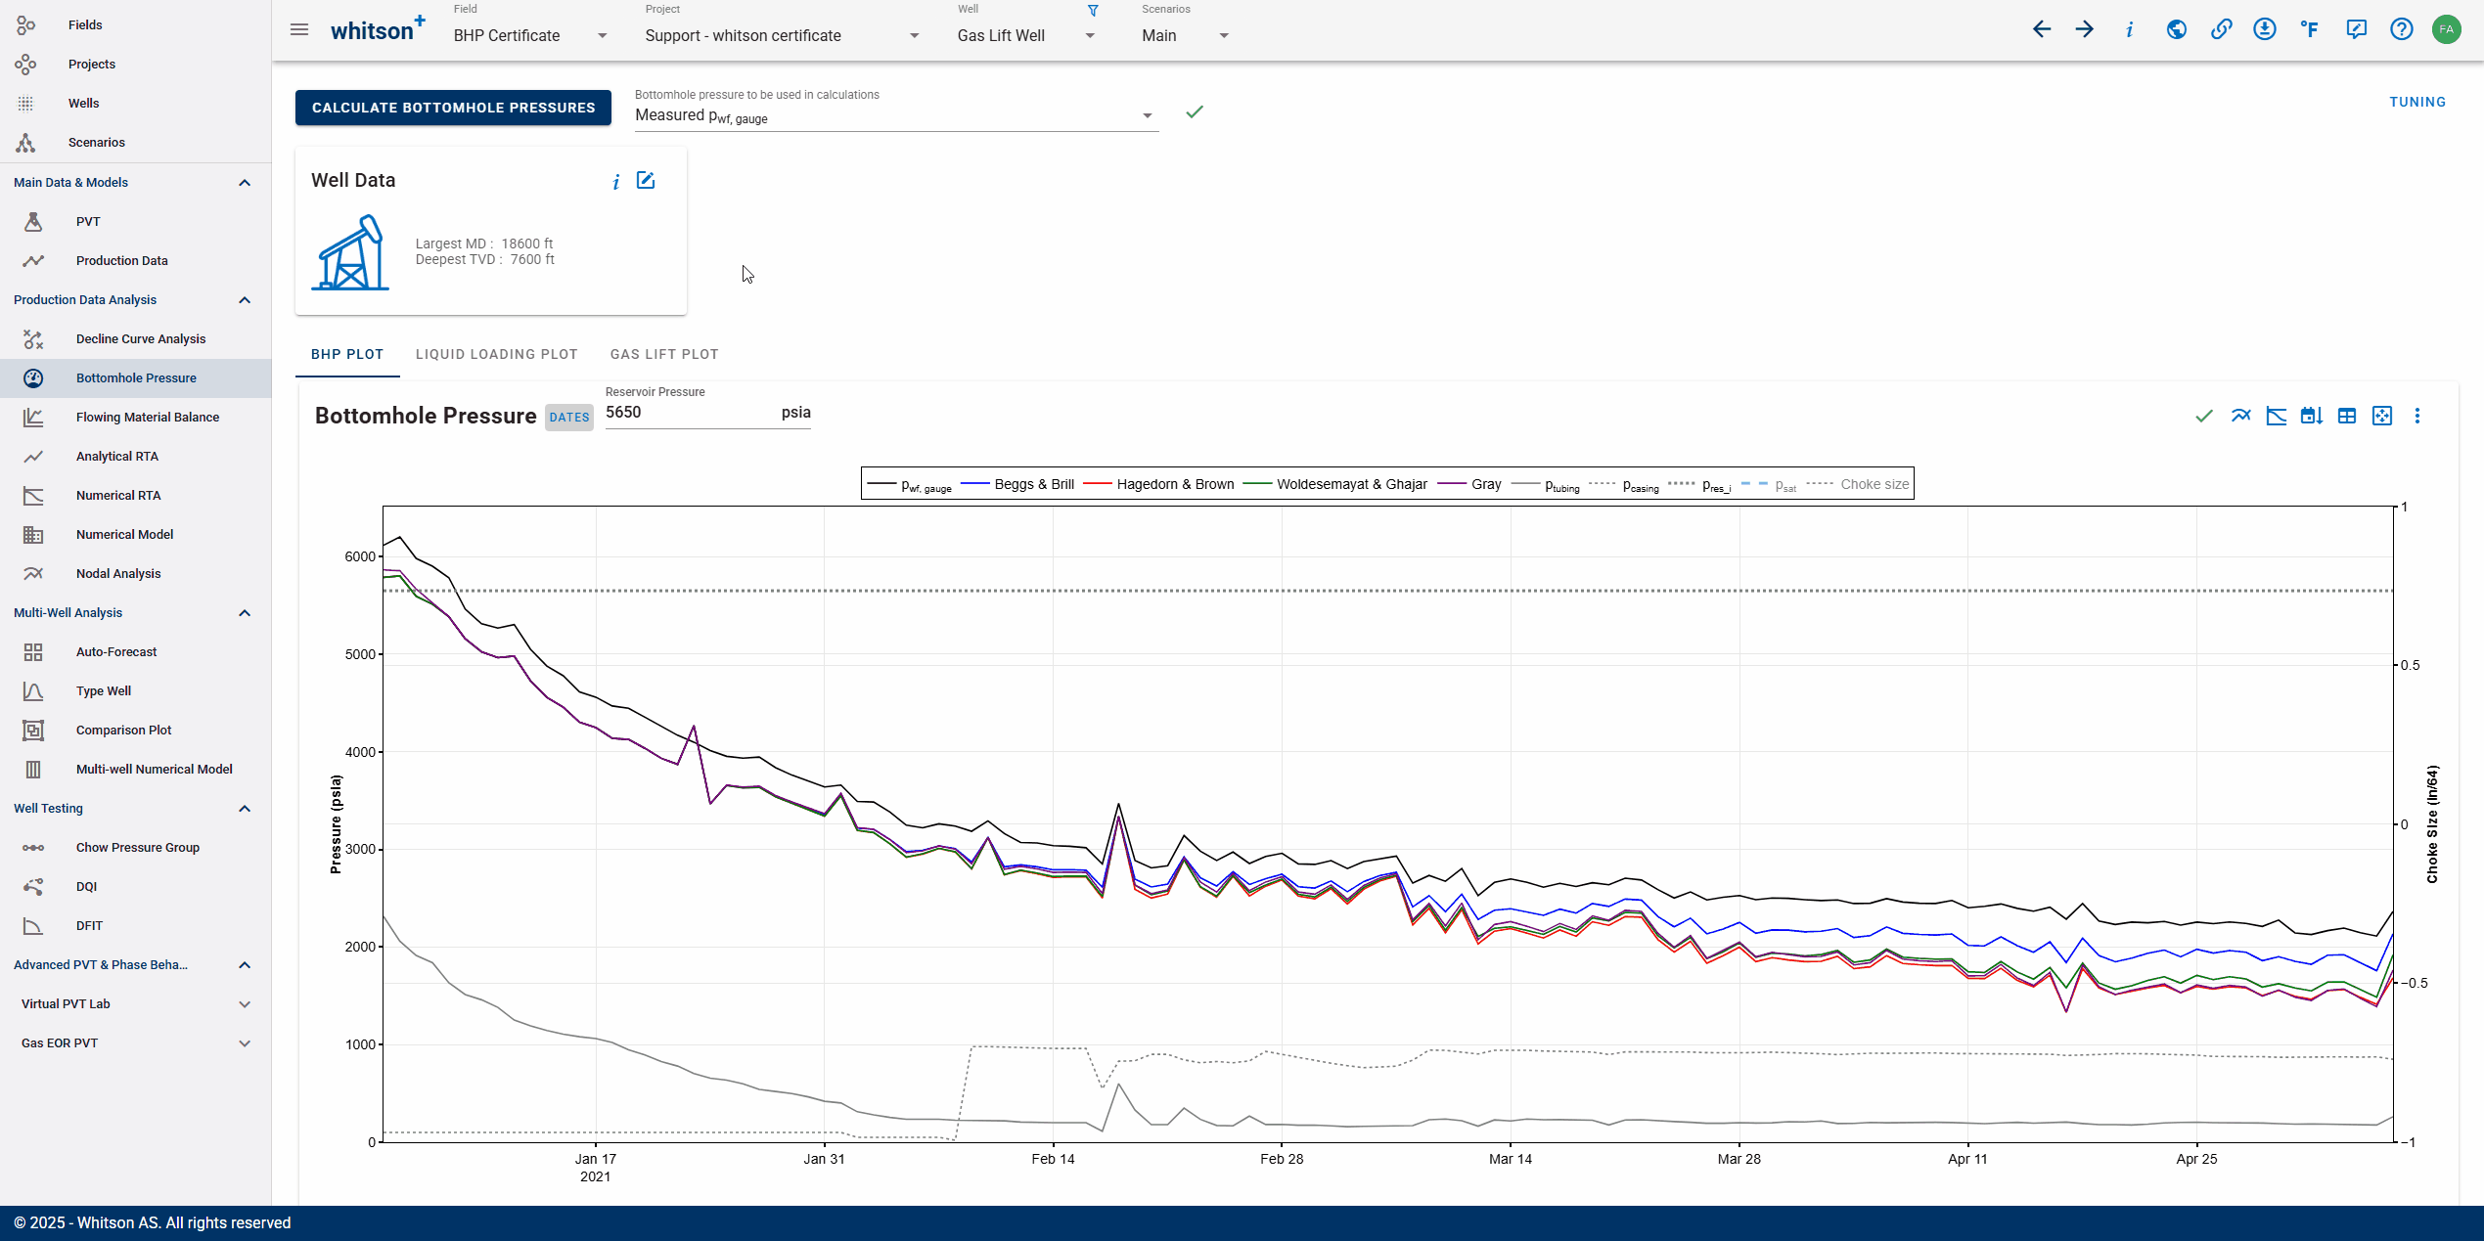Toggle the DATES axis switch
2484x1241 pixels.
(569, 418)
